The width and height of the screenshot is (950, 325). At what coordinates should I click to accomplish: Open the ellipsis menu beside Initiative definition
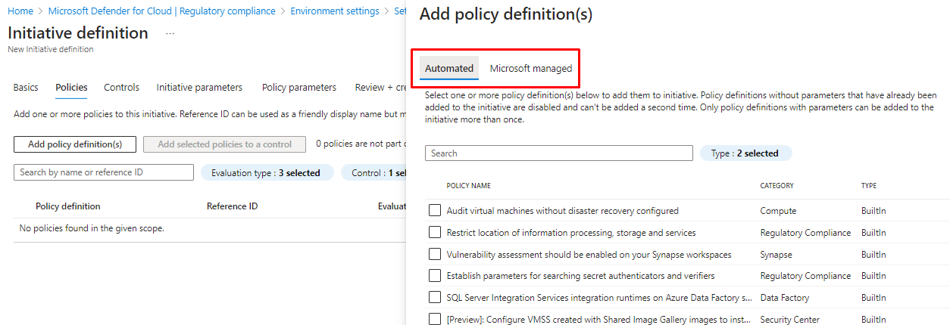click(x=170, y=33)
